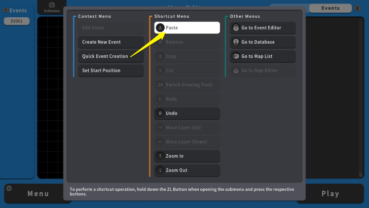This screenshot has width=369, height=208.
Task: Select the Cut shortcut entry
Action: coord(187,71)
